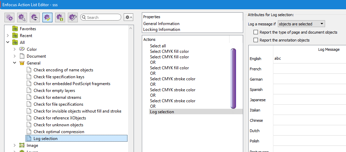Image resolution: width=346 pixels, height=152 pixels.
Task: Click the All folder icon
Action: pyautogui.click(x=15, y=43)
